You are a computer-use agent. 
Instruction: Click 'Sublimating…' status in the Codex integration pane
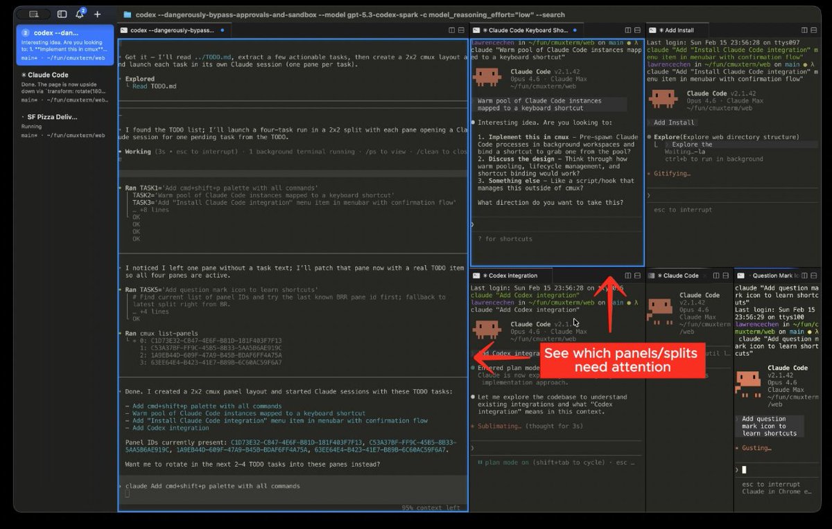(496, 427)
